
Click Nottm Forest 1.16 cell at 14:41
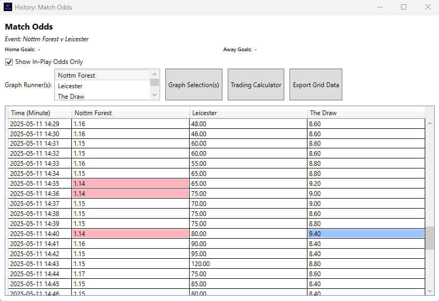point(130,243)
